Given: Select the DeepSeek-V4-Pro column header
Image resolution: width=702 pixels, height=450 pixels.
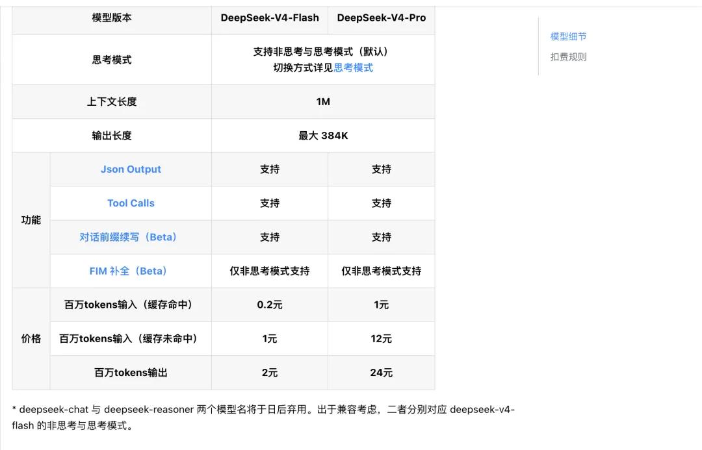Looking at the screenshot, I should 382,18.
